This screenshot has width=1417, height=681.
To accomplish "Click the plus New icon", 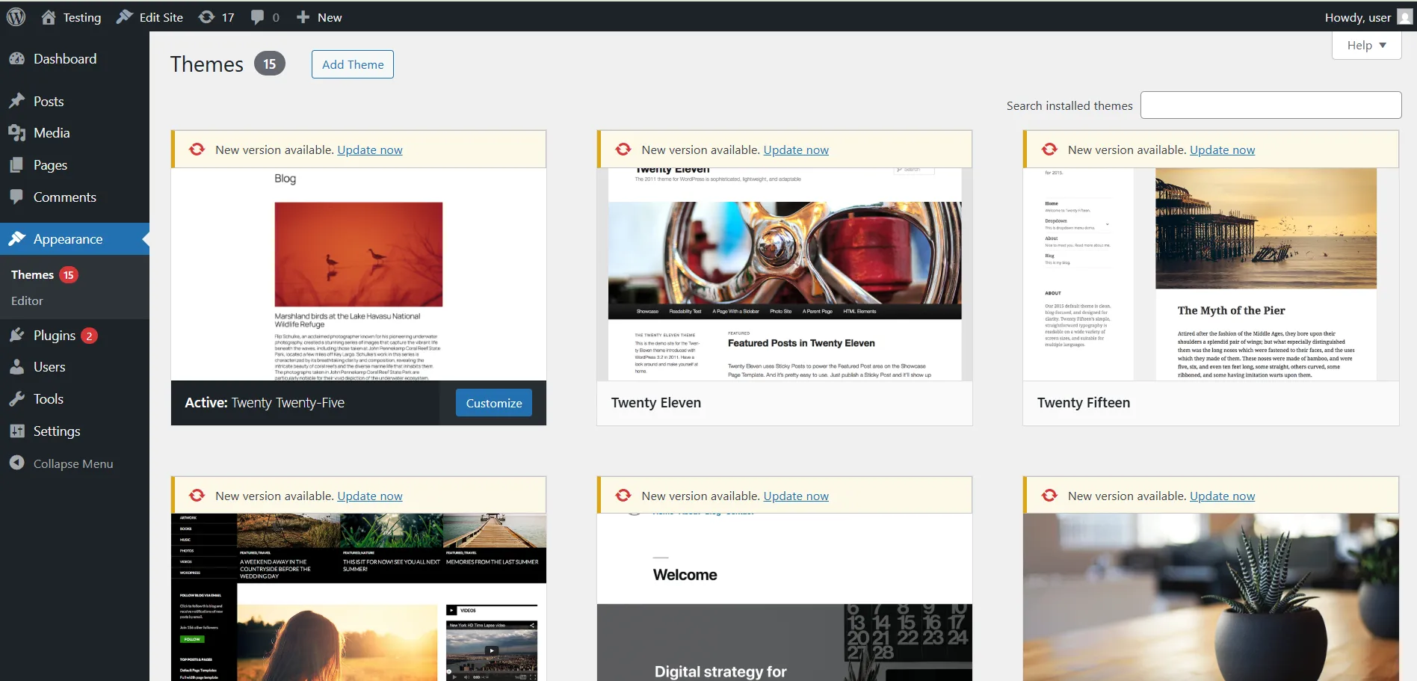I will point(303,16).
